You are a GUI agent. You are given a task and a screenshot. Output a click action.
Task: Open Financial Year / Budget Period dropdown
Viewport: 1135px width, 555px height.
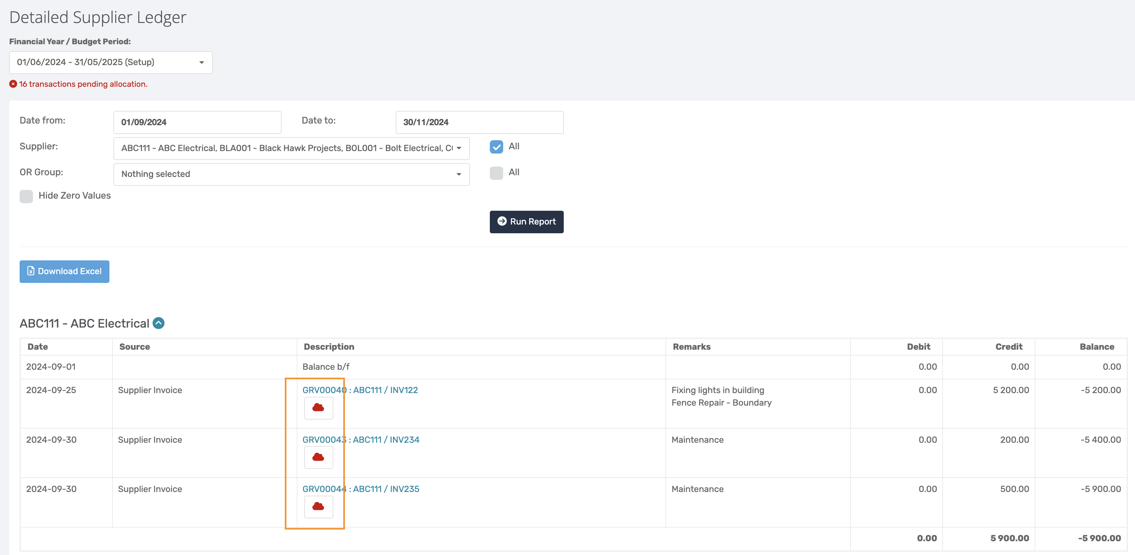click(111, 63)
